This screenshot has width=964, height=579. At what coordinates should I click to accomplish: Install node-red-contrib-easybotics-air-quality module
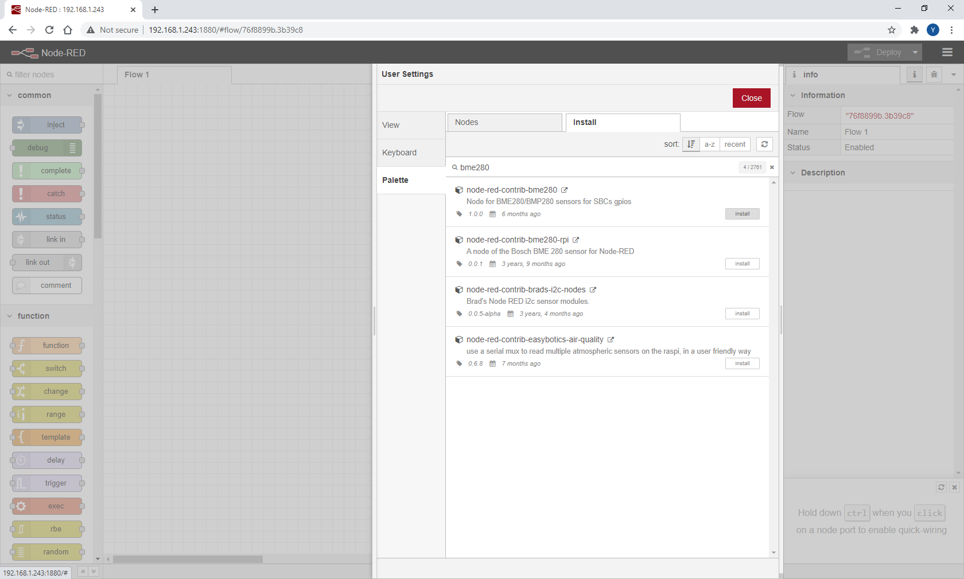743,363
